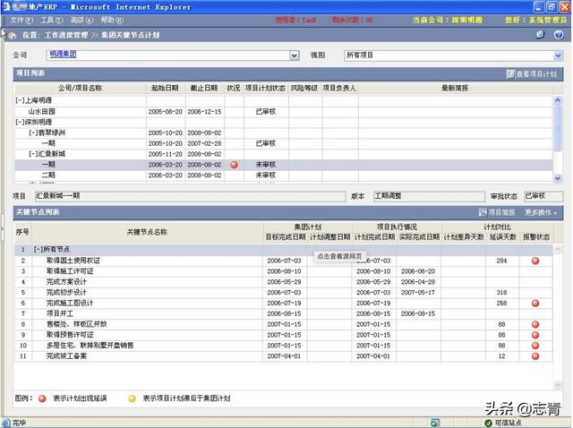573x428 pixels.
Task: Click the 审批状态 field showing 已审核
Action: [543, 196]
